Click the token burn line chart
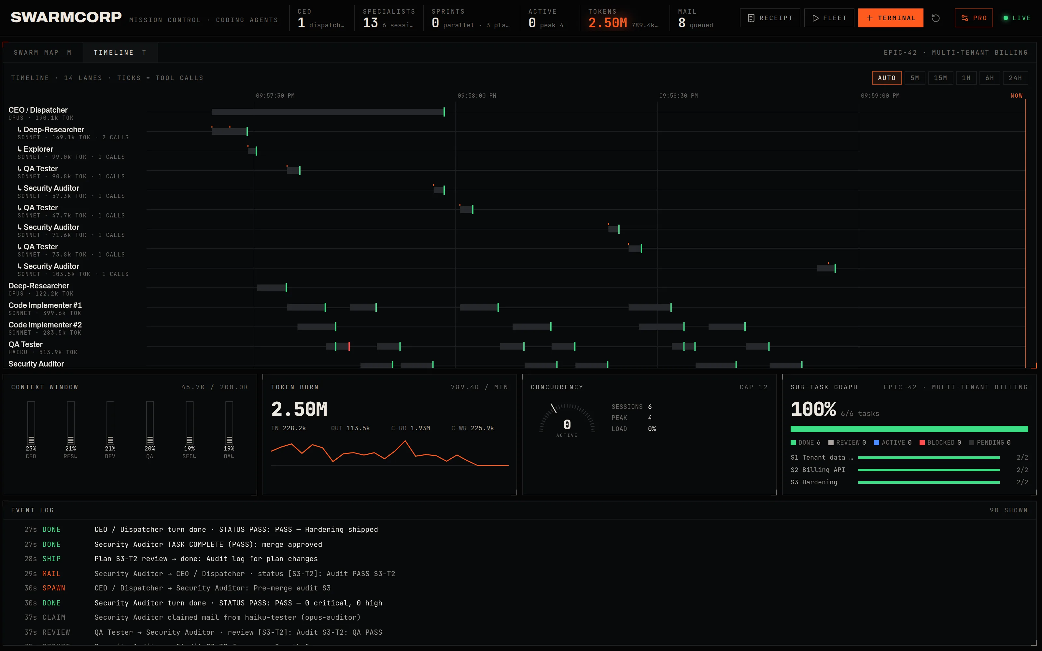 [x=389, y=453]
